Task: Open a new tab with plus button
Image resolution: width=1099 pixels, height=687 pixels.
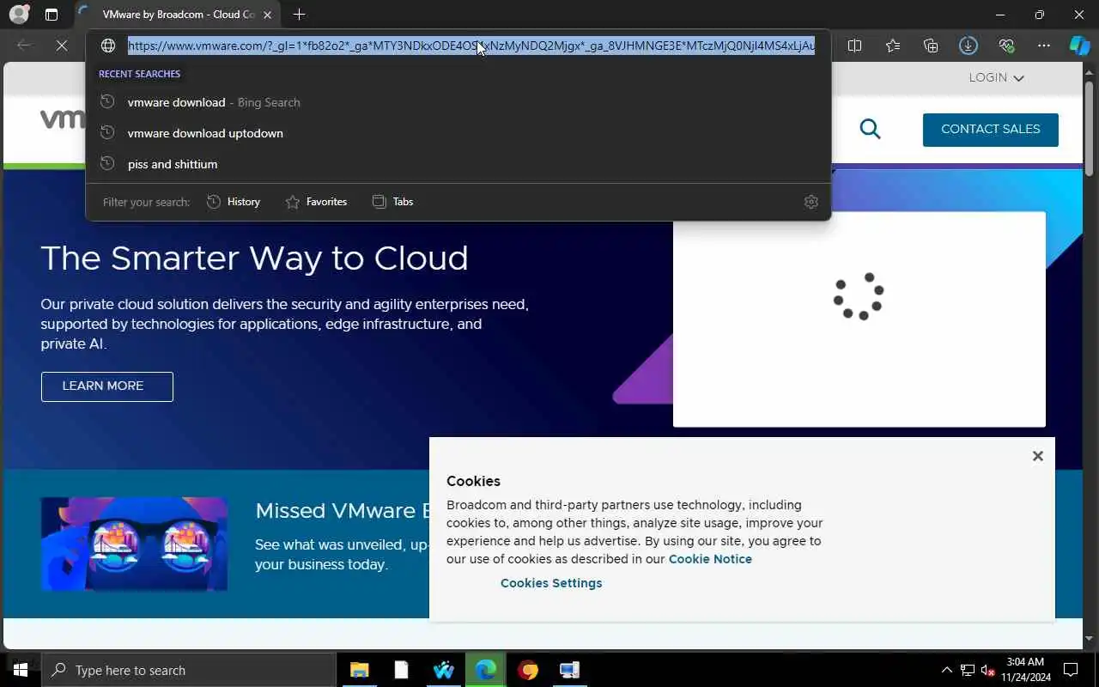Action: click(299, 15)
